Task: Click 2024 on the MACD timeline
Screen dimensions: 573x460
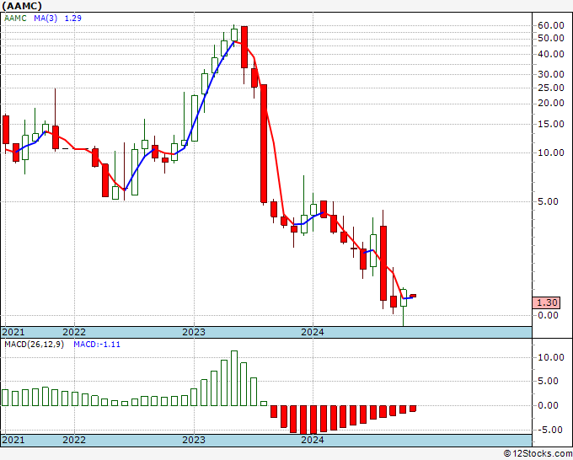Action: click(x=313, y=440)
